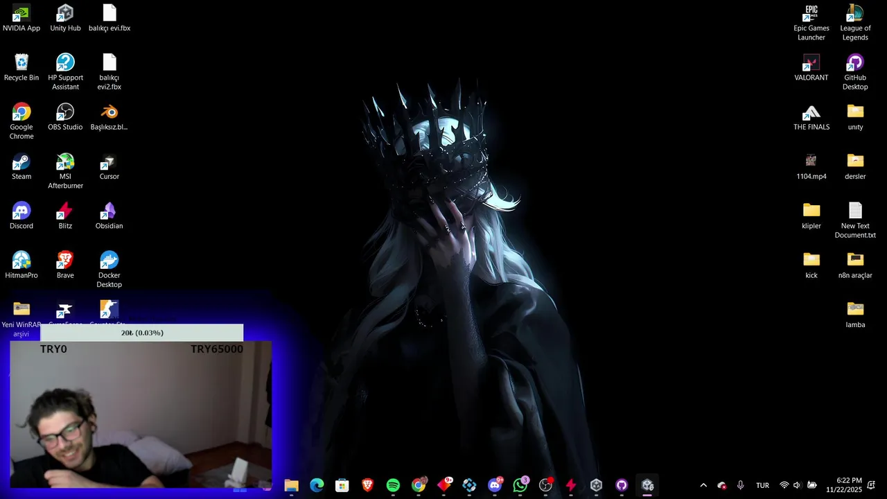Click the 20₺ (0.03%) donation progress bar
The width and height of the screenshot is (887, 499).
pyautogui.click(x=142, y=333)
